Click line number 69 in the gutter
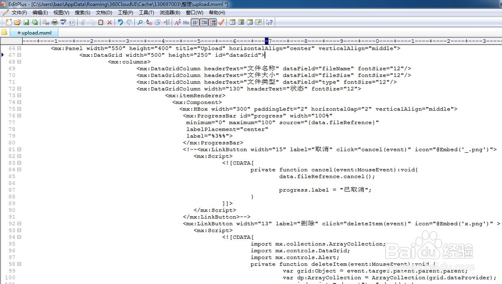The width and height of the screenshot is (502, 284). pos(12,68)
